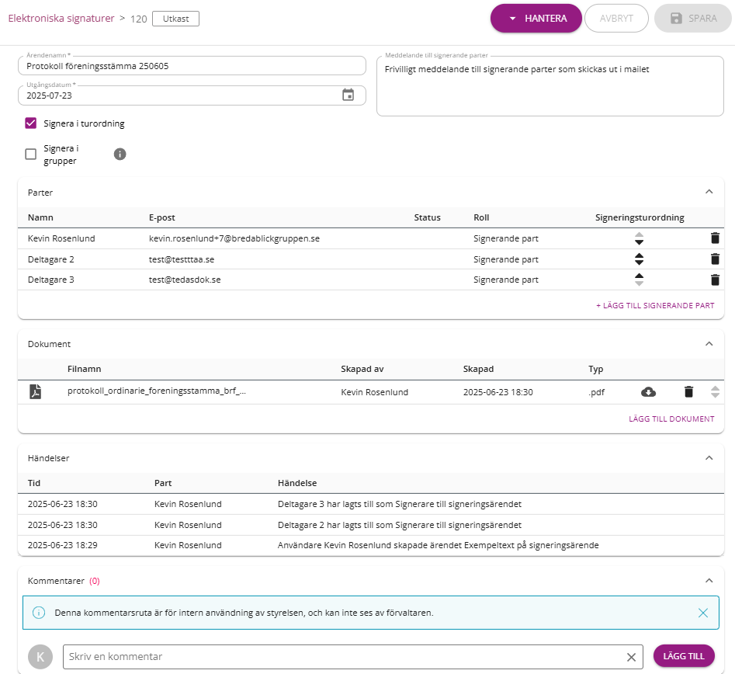Open the Hantera dropdown menu
Image resolution: width=735 pixels, height=674 pixels.
pos(536,19)
